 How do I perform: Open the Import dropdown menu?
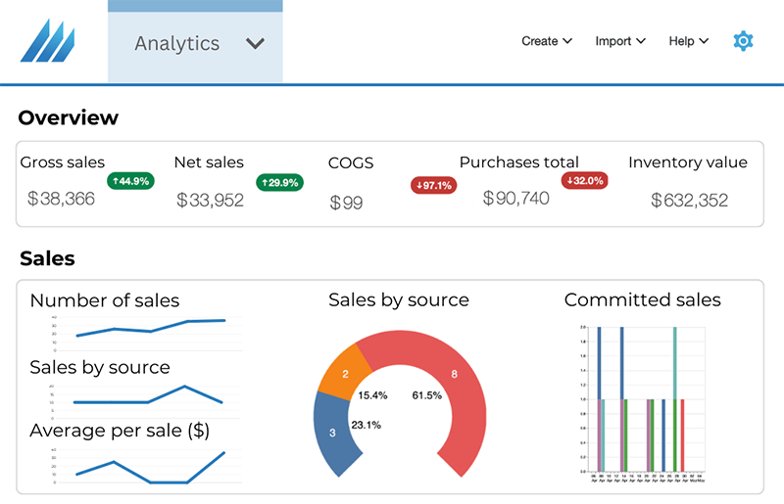pyautogui.click(x=620, y=41)
